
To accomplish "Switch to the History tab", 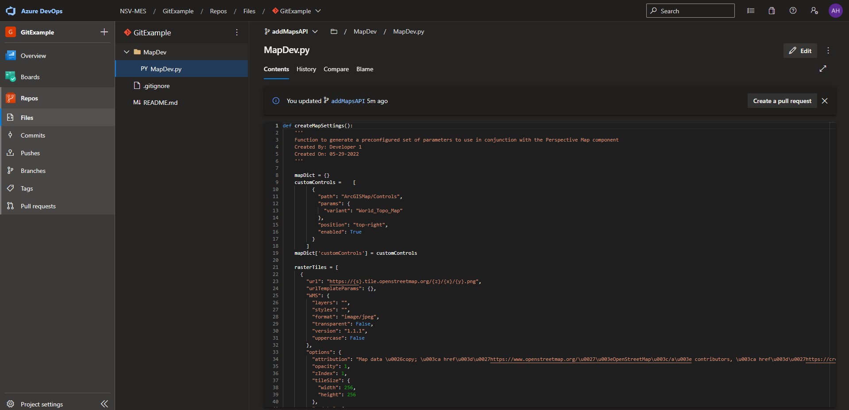I will [306, 69].
